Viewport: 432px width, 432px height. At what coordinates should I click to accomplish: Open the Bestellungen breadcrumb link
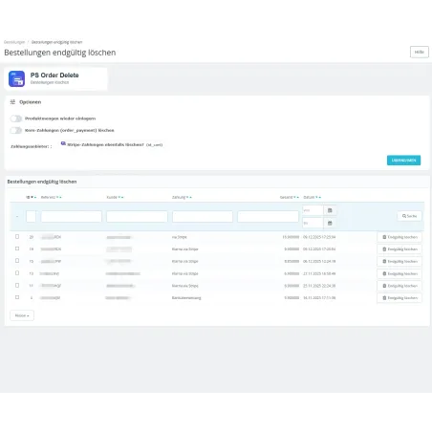click(14, 42)
